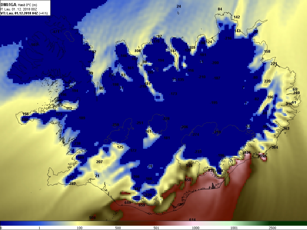Click the 'DMI/IGA: Hæð 0°C (m)' title text

pos(19,5)
